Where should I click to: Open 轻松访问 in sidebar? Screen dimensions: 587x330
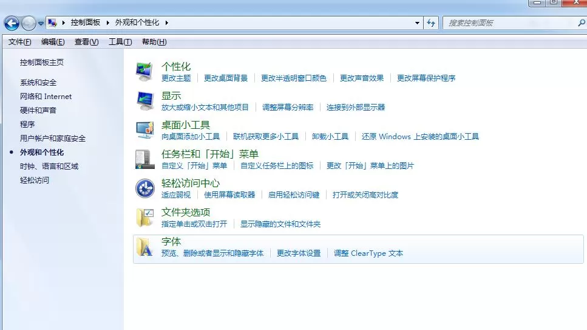click(35, 180)
